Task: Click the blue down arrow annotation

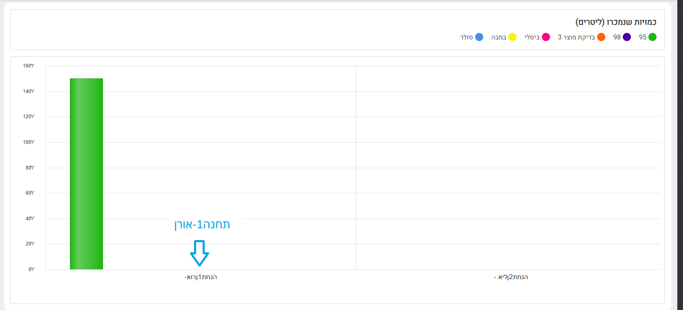Action: (199, 253)
